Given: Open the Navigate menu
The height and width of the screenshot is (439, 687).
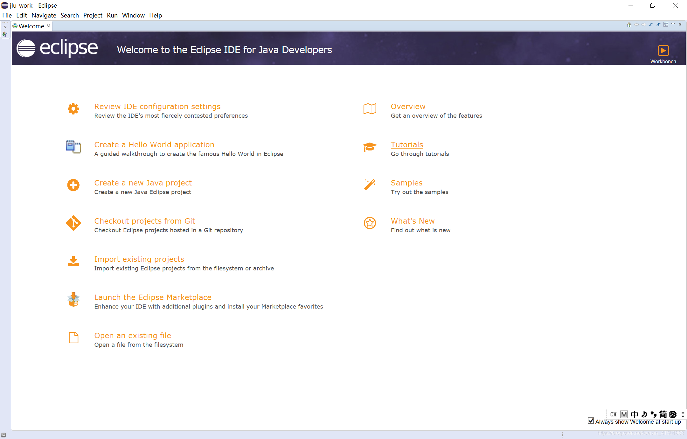Looking at the screenshot, I should point(44,15).
